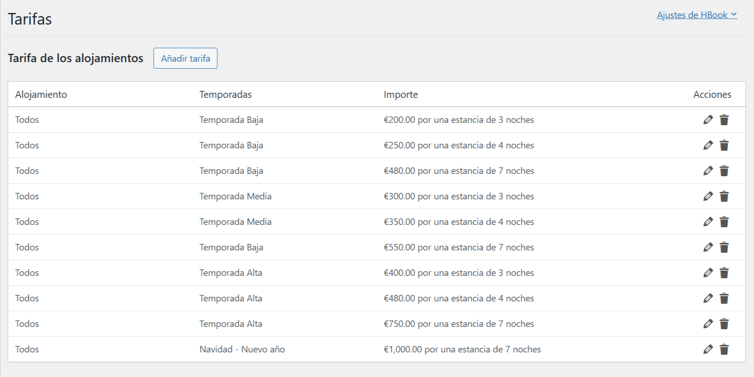Edit the €400.00 Temporada Alta rate
Screen dimensions: 754x377
coord(708,273)
